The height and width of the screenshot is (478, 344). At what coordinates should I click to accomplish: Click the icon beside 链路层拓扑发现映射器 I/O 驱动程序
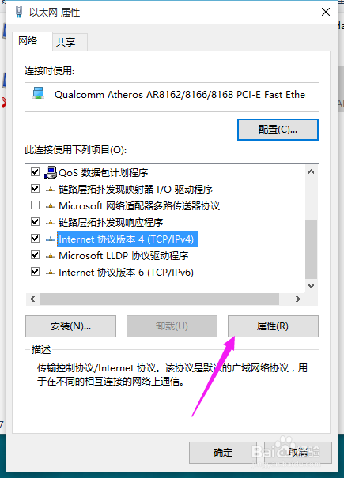click(51, 190)
